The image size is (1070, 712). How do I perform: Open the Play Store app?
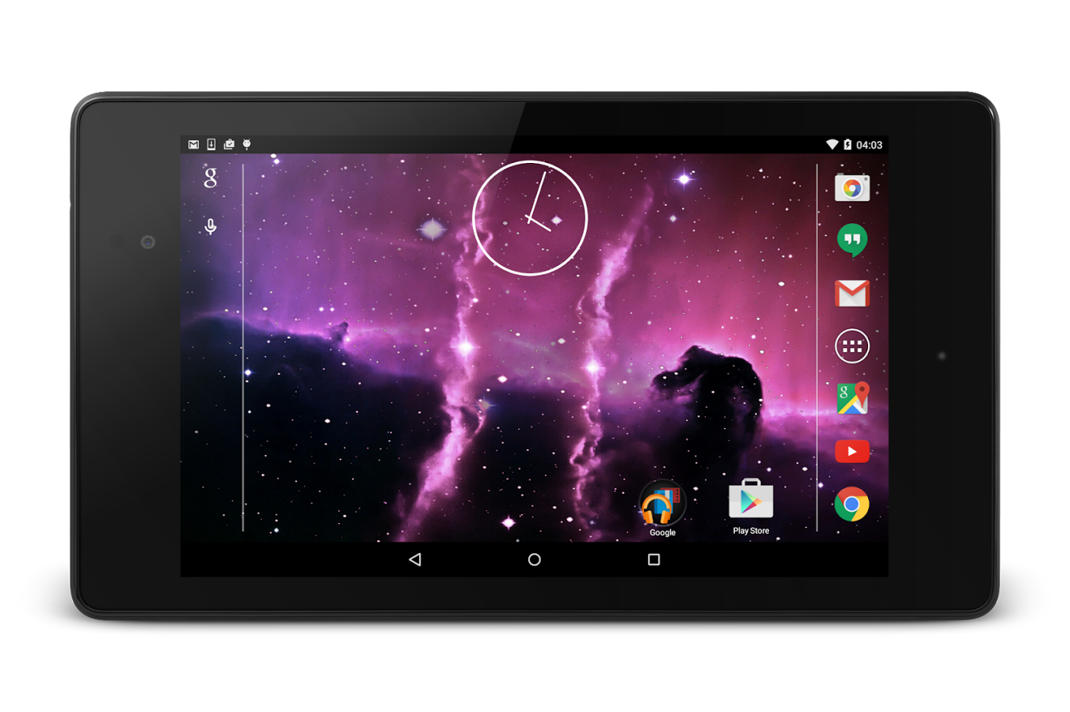pos(751,499)
